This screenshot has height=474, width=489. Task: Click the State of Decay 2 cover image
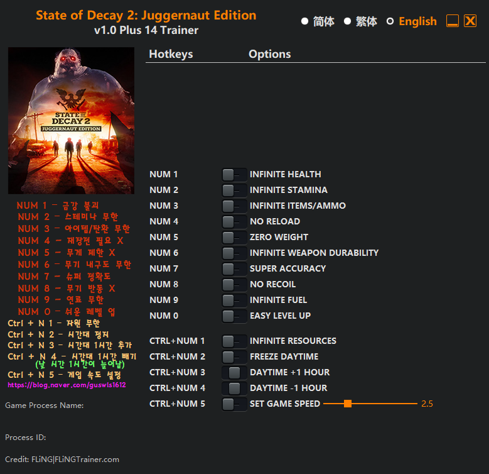click(x=71, y=121)
